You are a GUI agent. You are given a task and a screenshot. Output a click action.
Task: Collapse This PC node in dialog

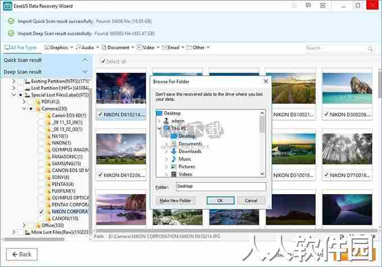tap(160, 128)
